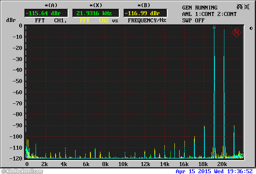Click the half-circle contrast icon beside the graph
The height and width of the screenshot is (174, 256).
pyautogui.click(x=251, y=28)
